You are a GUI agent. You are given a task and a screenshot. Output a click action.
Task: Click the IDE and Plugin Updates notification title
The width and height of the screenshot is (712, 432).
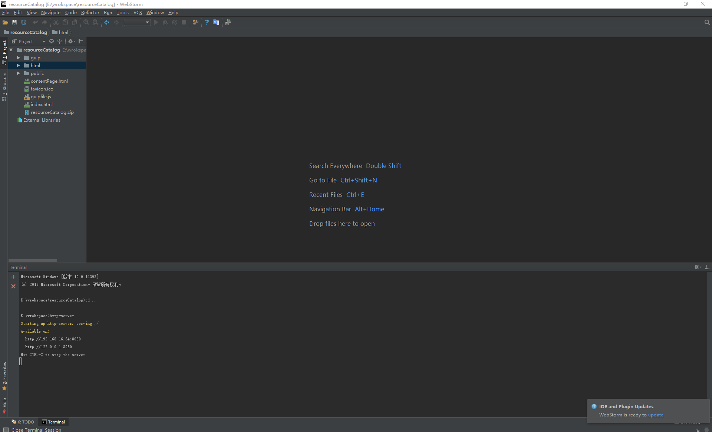click(626, 406)
